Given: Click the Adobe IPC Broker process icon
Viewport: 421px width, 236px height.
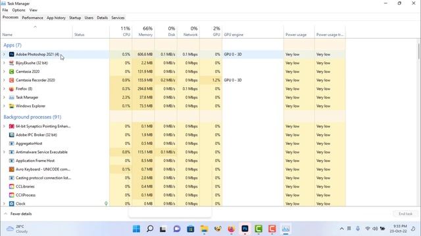Looking at the screenshot, I should click(12, 135).
